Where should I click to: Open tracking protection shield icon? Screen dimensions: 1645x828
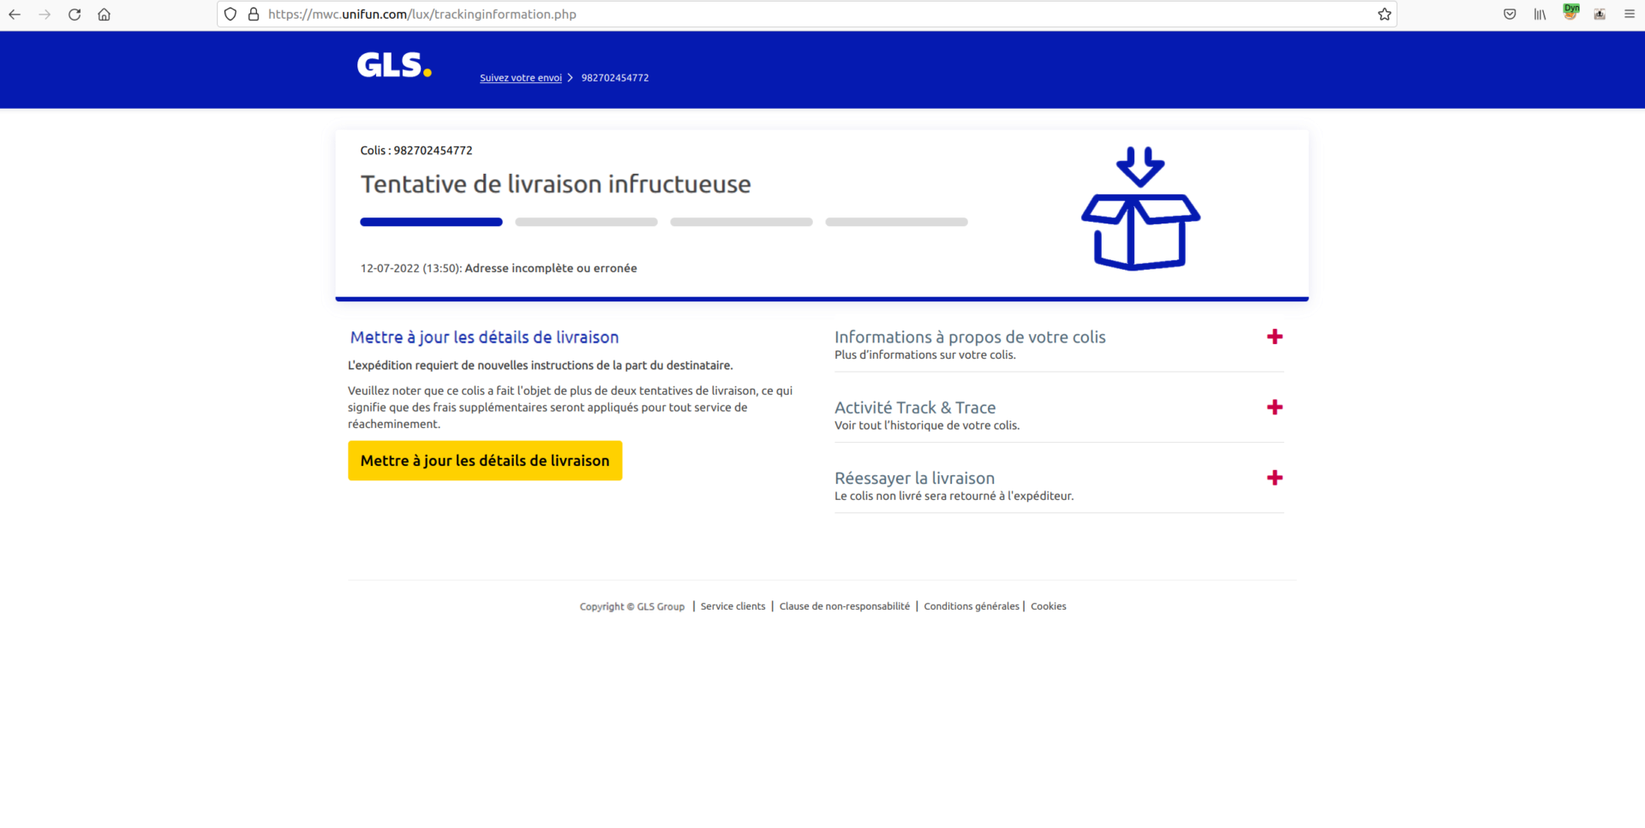click(x=230, y=15)
